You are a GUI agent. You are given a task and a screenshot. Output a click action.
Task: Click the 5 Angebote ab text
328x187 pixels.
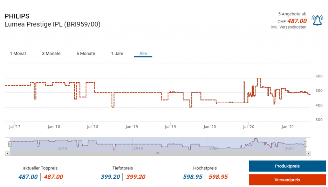[x=292, y=14]
